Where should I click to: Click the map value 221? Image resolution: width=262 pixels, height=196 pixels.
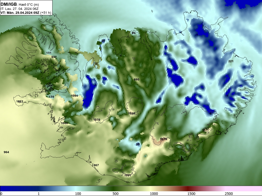pyautogui.click(x=231, y=61)
